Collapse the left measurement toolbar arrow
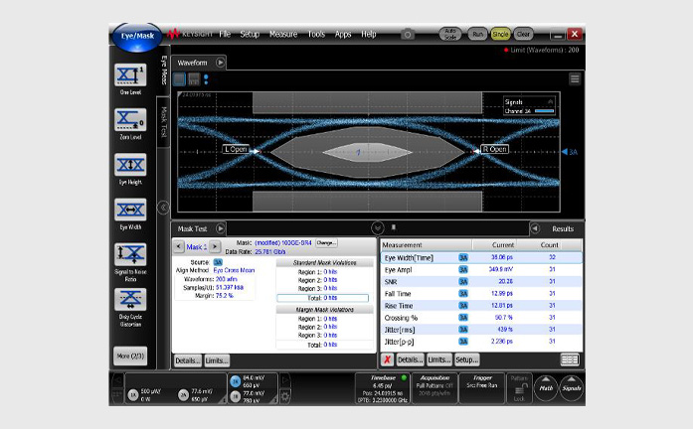 pos(163,207)
